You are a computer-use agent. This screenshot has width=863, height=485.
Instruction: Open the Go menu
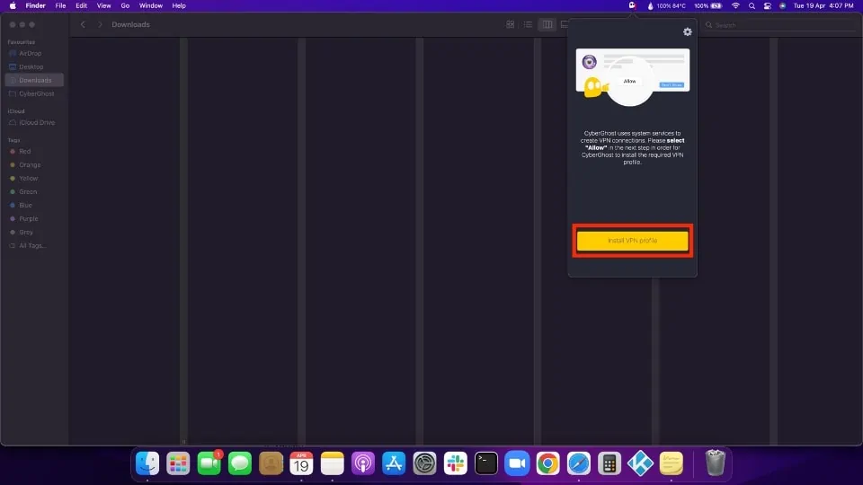125,5
